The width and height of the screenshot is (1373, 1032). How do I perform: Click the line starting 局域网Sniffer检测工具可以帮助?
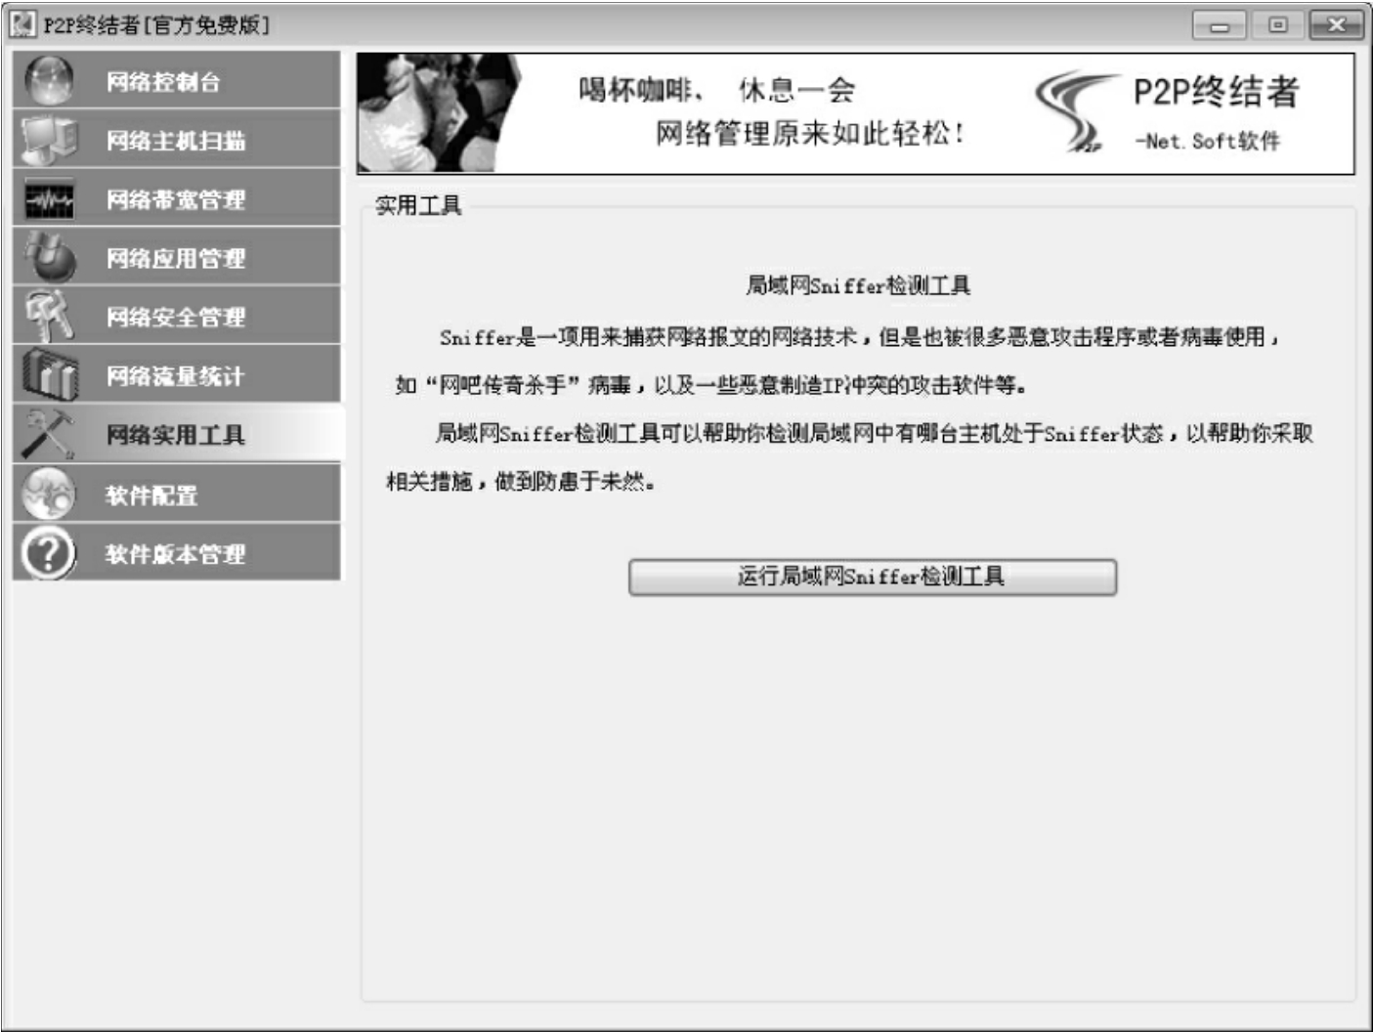click(x=875, y=433)
